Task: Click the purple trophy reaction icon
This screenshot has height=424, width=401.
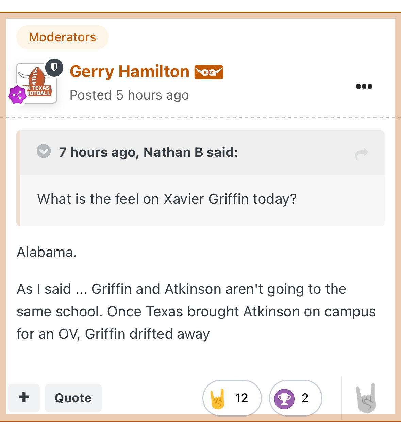Action: point(284,398)
